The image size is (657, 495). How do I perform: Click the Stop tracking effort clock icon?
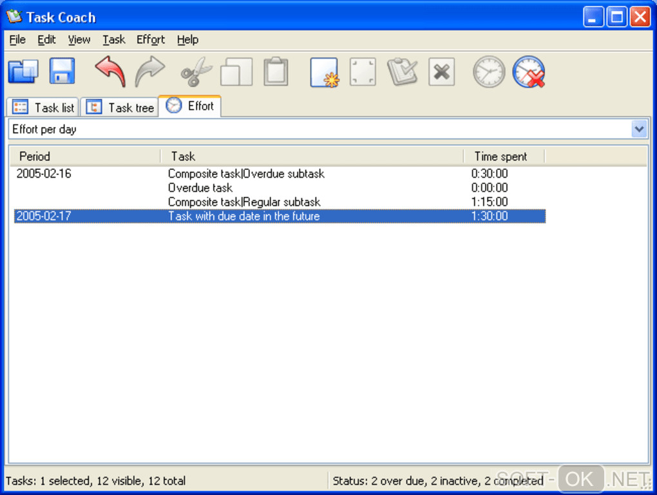tap(529, 72)
